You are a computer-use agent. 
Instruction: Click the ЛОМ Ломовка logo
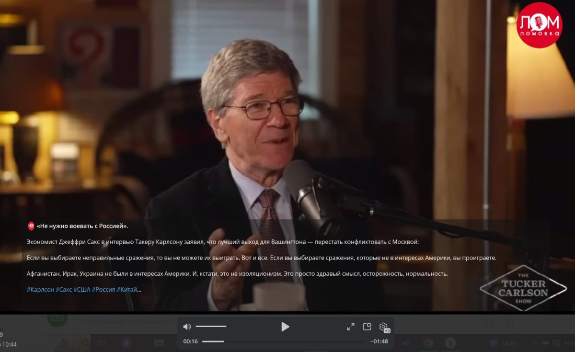pyautogui.click(x=539, y=25)
